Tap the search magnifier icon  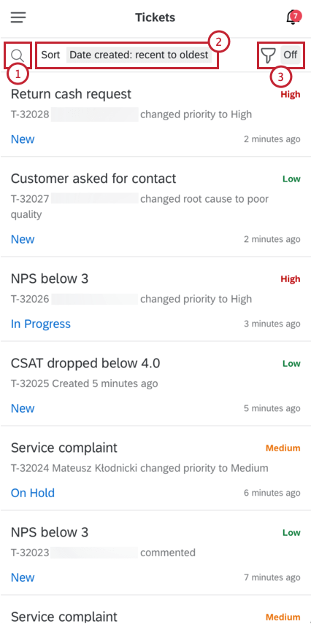[18, 55]
